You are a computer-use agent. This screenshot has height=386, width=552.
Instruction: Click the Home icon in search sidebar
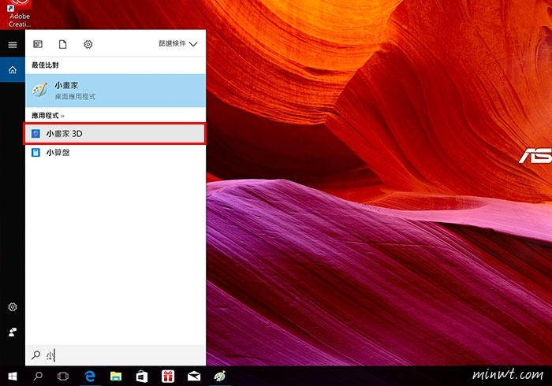point(12,71)
